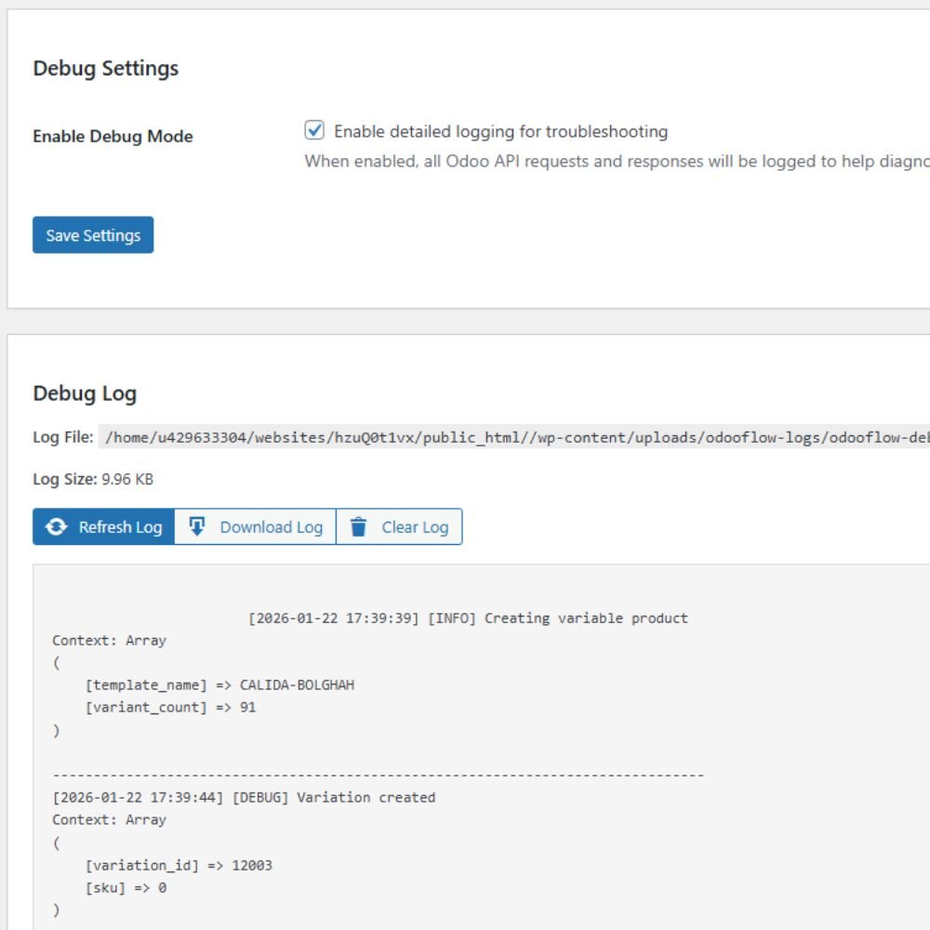This screenshot has height=930, width=930.
Task: Click the 'Enable detailed logging for troubleshooting' label
Action: pyautogui.click(x=500, y=131)
